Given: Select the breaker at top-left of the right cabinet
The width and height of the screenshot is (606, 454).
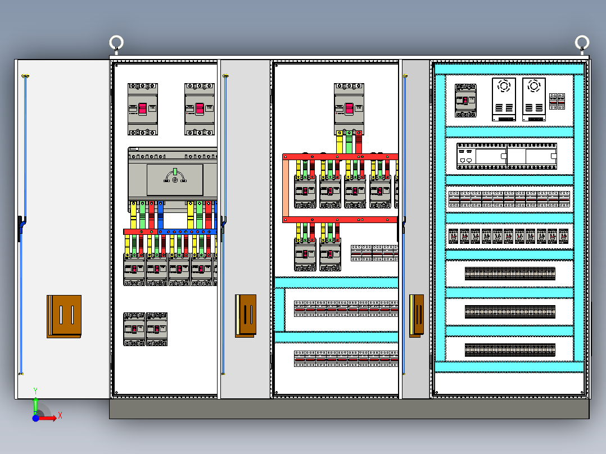Looking at the screenshot, I should click(x=465, y=101).
